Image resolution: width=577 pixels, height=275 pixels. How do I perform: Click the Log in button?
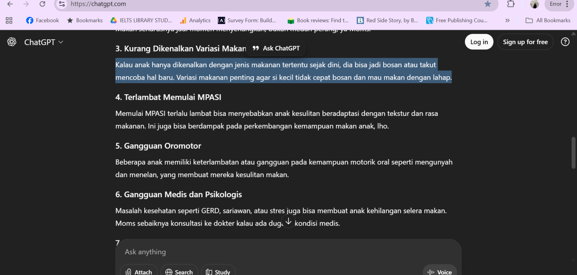479,42
